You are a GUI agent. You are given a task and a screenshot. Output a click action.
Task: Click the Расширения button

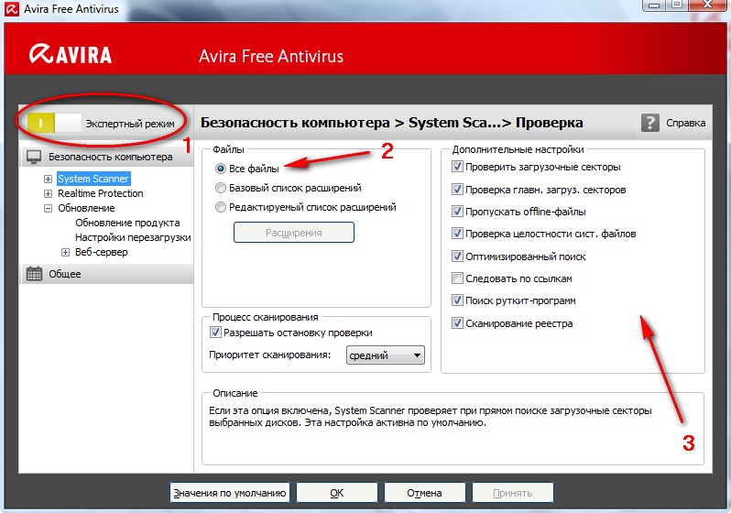click(294, 233)
